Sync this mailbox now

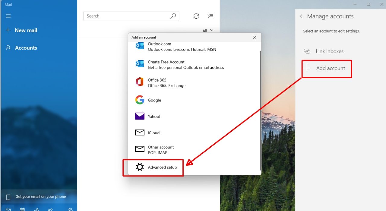(196, 16)
